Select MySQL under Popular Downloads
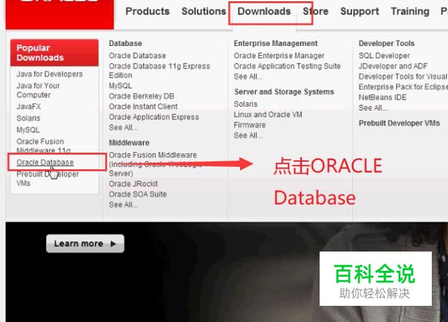The width and height of the screenshot is (448, 322). click(x=28, y=130)
